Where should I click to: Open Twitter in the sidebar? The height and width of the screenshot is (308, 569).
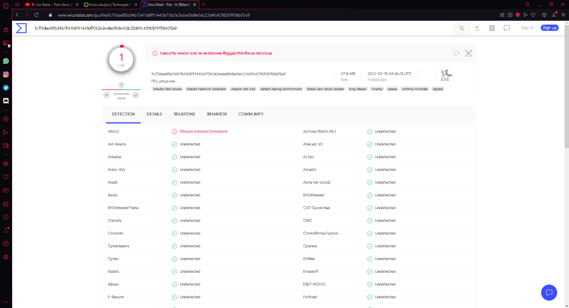click(6, 88)
